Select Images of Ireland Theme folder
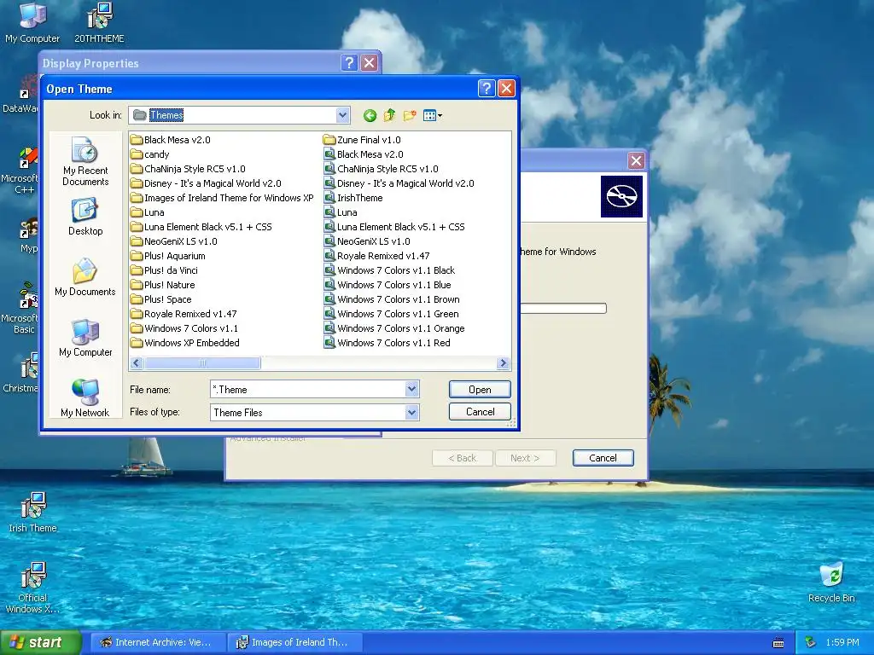Image resolution: width=874 pixels, height=655 pixels. coord(222,198)
